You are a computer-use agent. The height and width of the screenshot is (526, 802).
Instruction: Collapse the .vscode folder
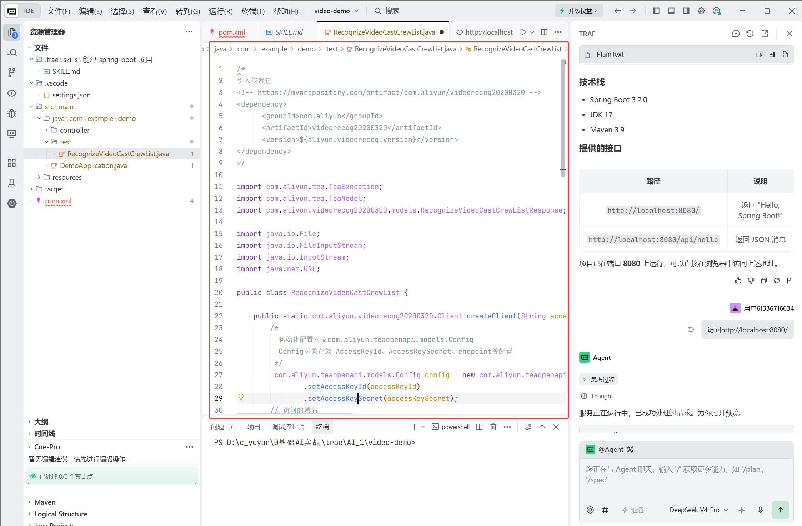click(x=32, y=83)
